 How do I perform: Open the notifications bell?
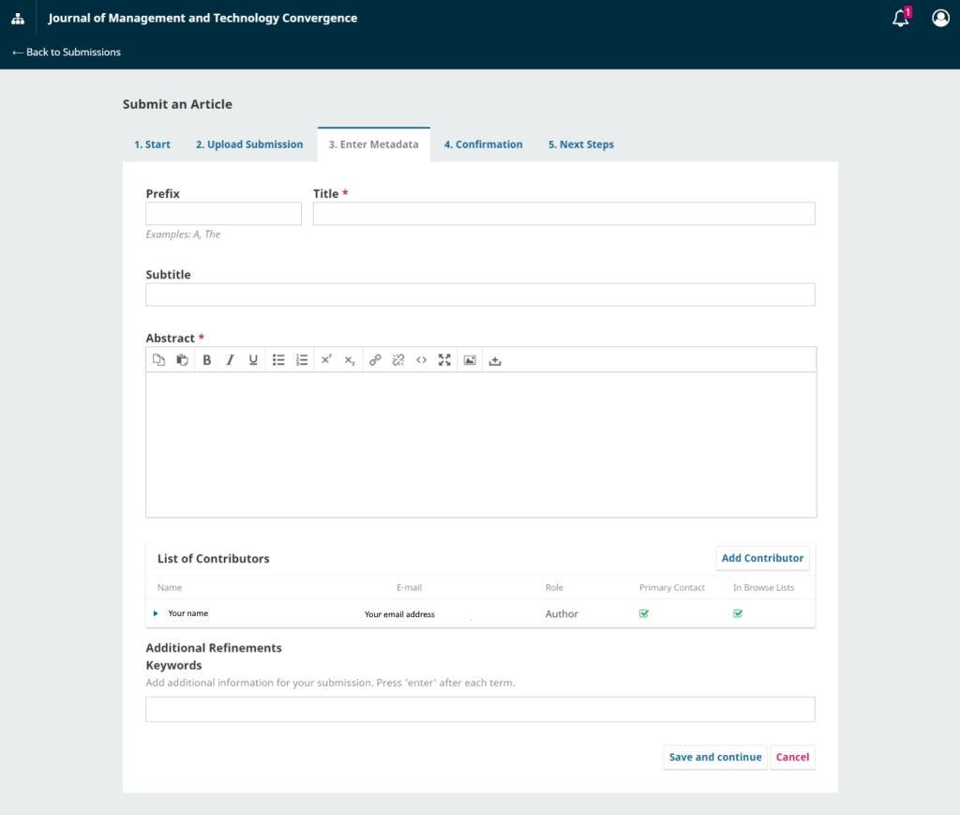tap(900, 18)
